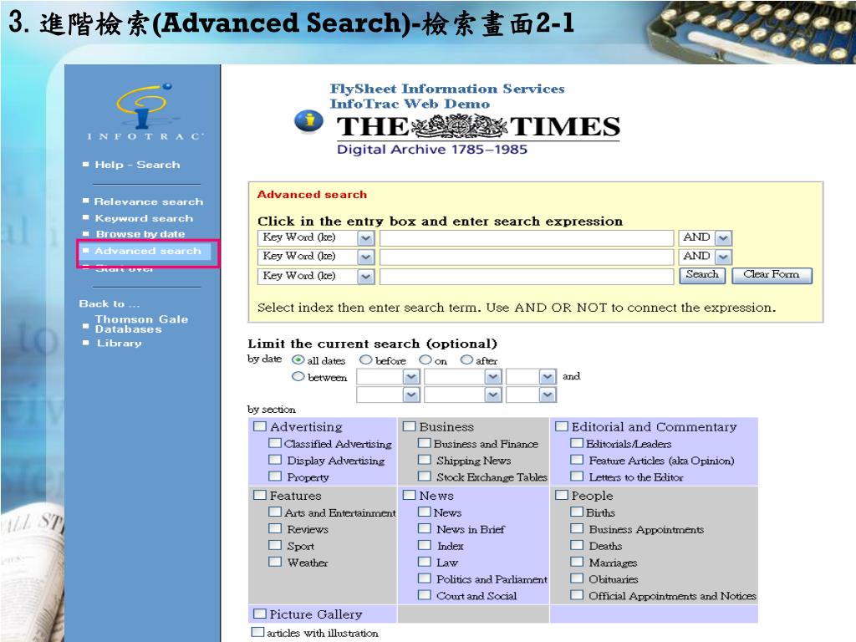Check the Business section checkbox
This screenshot has height=642, width=856.
(409, 425)
